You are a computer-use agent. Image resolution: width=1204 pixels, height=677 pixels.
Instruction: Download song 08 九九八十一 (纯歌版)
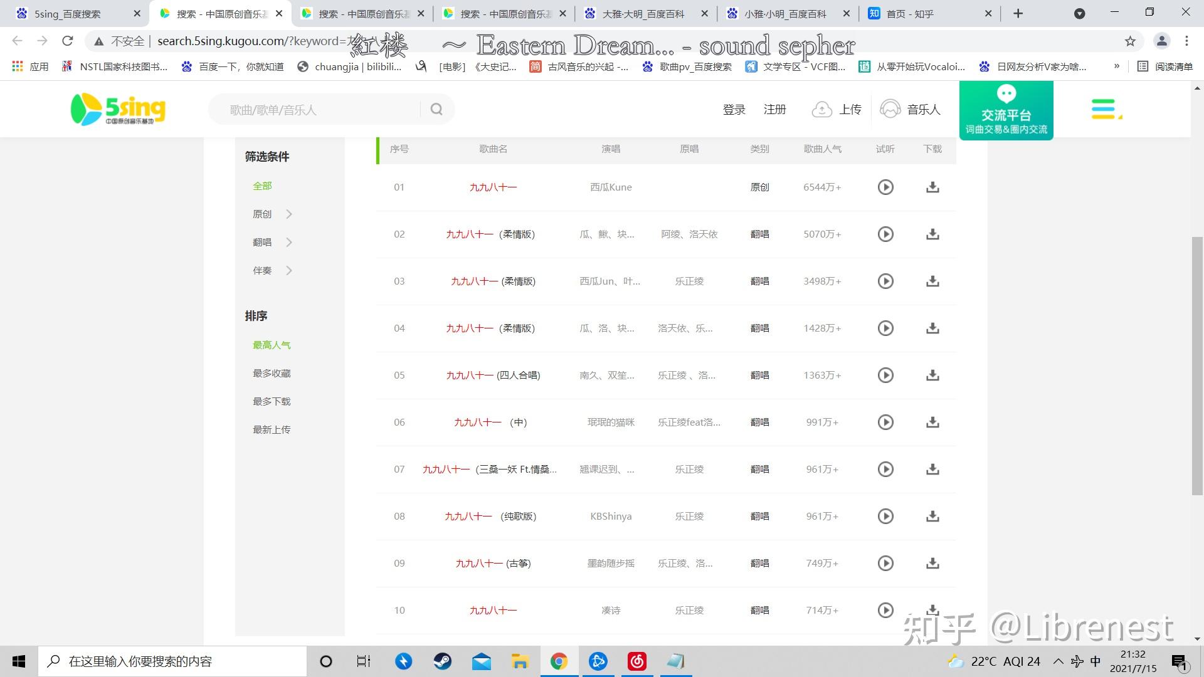point(932,516)
